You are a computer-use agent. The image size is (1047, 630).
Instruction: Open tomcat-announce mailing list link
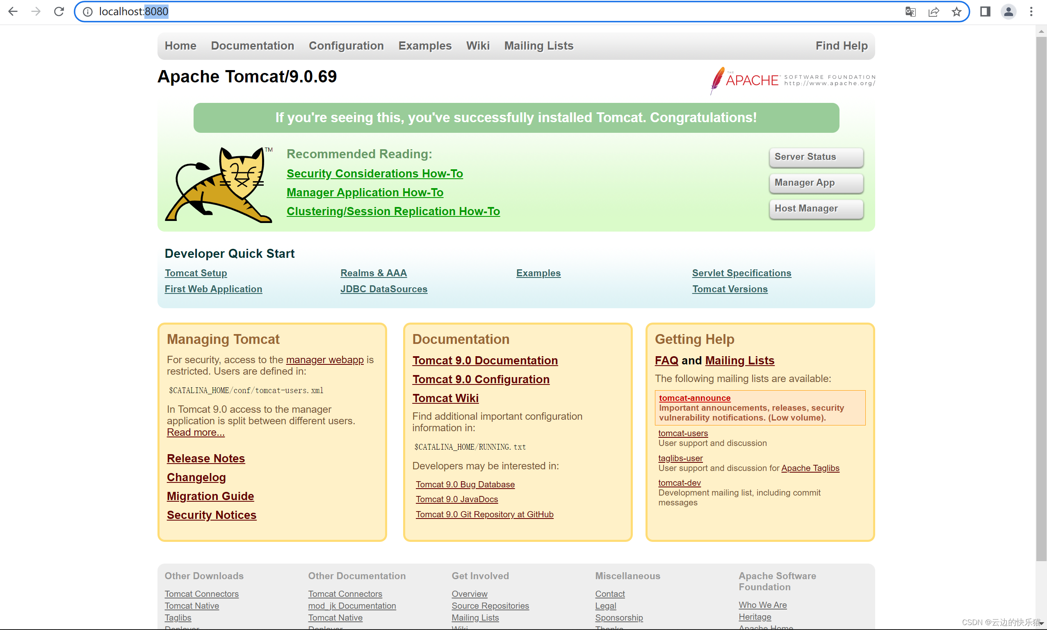click(x=694, y=398)
